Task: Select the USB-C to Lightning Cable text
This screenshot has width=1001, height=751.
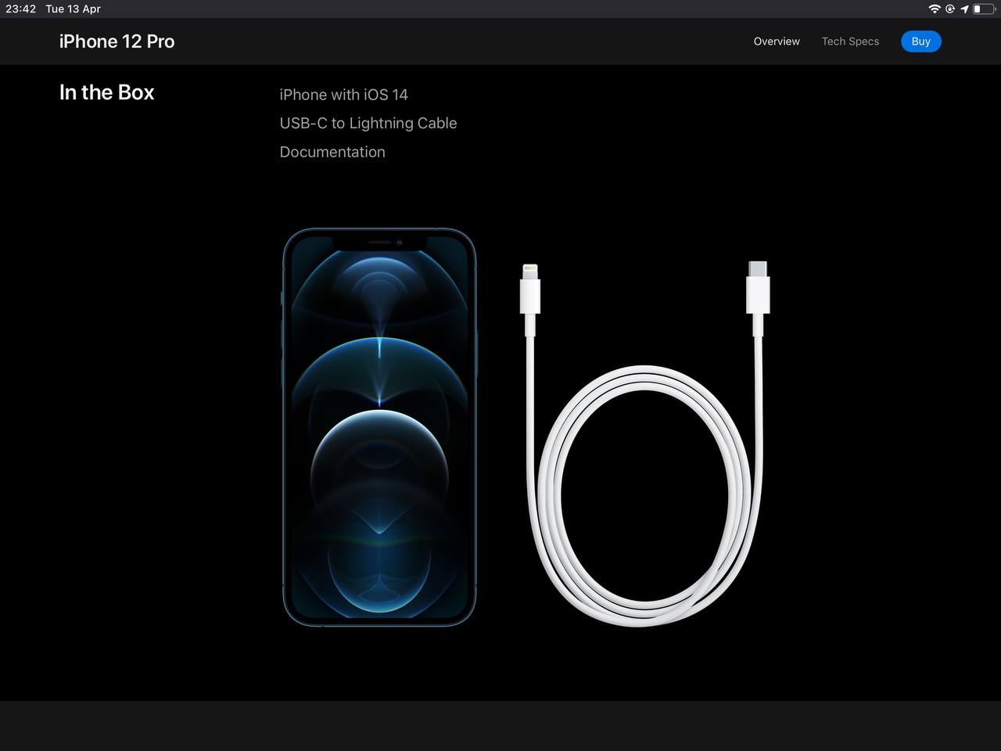Action: click(368, 124)
